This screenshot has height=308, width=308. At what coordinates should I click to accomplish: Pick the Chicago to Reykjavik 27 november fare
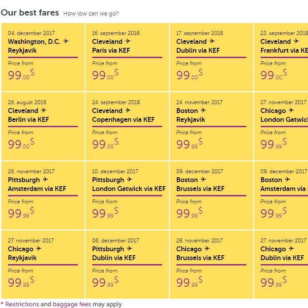pos(43,265)
